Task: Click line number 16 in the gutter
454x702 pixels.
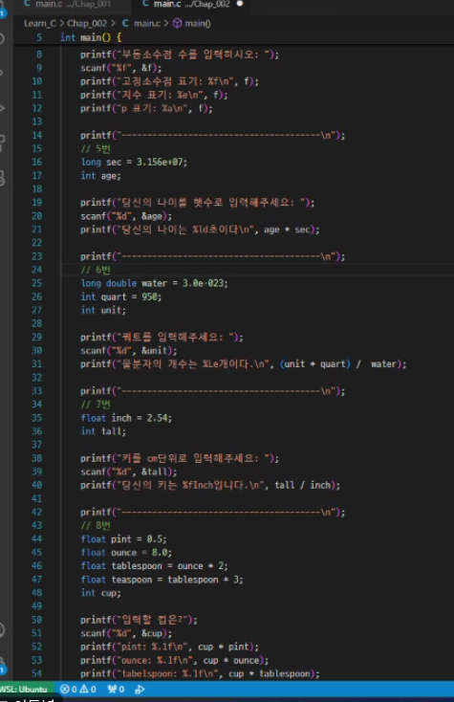Action: tap(36, 162)
